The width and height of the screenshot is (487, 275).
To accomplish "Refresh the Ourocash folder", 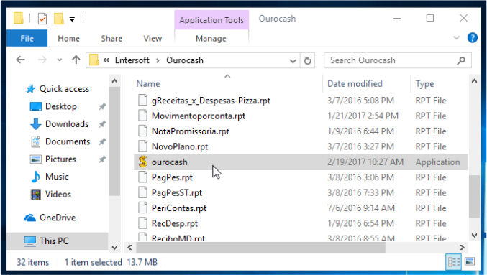I will [307, 61].
